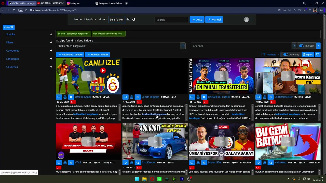Play the EN PAHALI TRANSFERLERİ video thumbnail
The width and height of the screenshot is (326, 183).
221,76
